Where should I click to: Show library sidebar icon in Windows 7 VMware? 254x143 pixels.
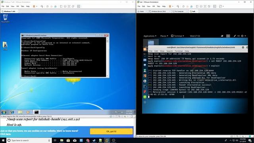[61, 6]
